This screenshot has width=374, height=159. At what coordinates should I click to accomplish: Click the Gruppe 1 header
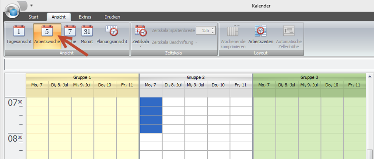[x=82, y=78]
